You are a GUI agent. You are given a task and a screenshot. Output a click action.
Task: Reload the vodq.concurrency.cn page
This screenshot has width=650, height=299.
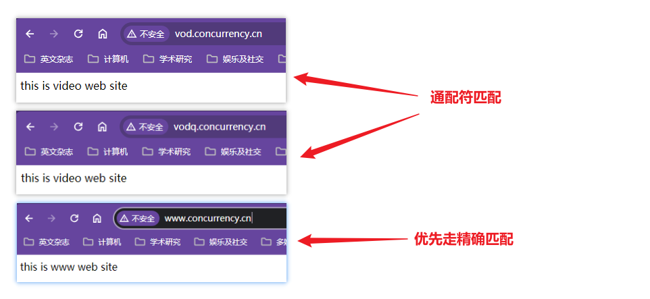click(x=78, y=127)
